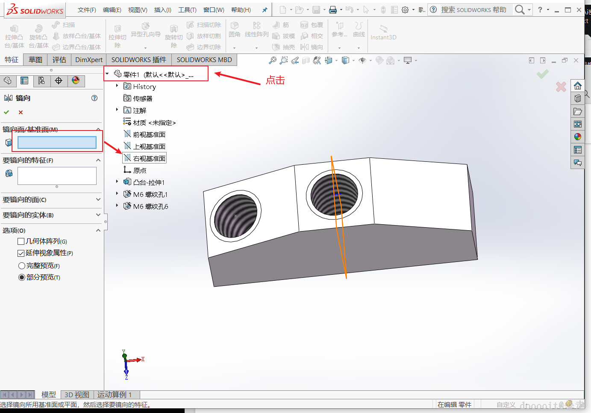The image size is (591, 413).
Task: Expand the 凸台-拉伸1 tree node
Action: click(x=117, y=182)
